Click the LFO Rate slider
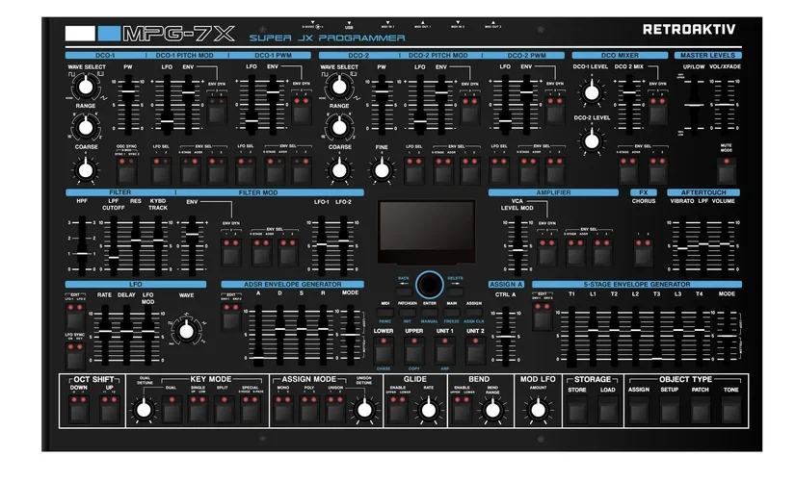The width and height of the screenshot is (795, 481). click(104, 335)
